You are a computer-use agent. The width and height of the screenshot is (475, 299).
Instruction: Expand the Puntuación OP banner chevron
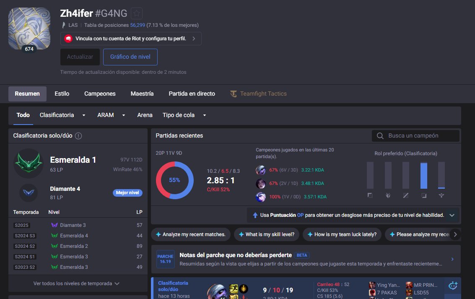click(x=452, y=215)
